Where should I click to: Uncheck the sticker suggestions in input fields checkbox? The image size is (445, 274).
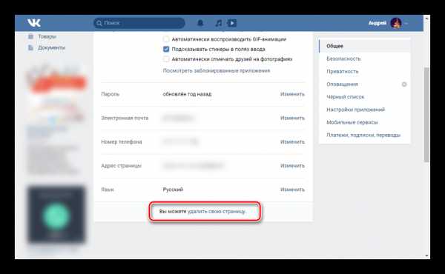tap(166, 50)
